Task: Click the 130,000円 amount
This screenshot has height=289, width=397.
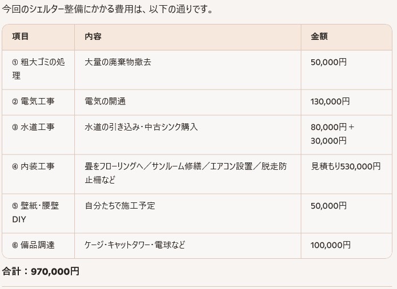Action: (x=330, y=101)
